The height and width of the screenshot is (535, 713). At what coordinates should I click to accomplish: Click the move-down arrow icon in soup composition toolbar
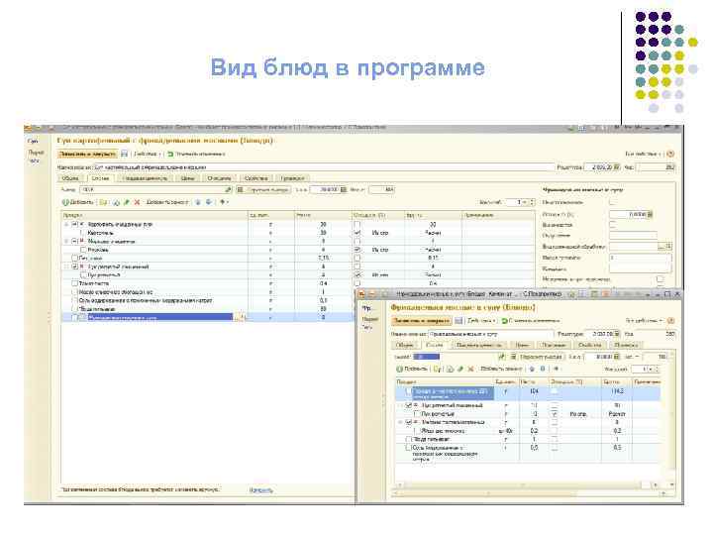click(x=209, y=202)
